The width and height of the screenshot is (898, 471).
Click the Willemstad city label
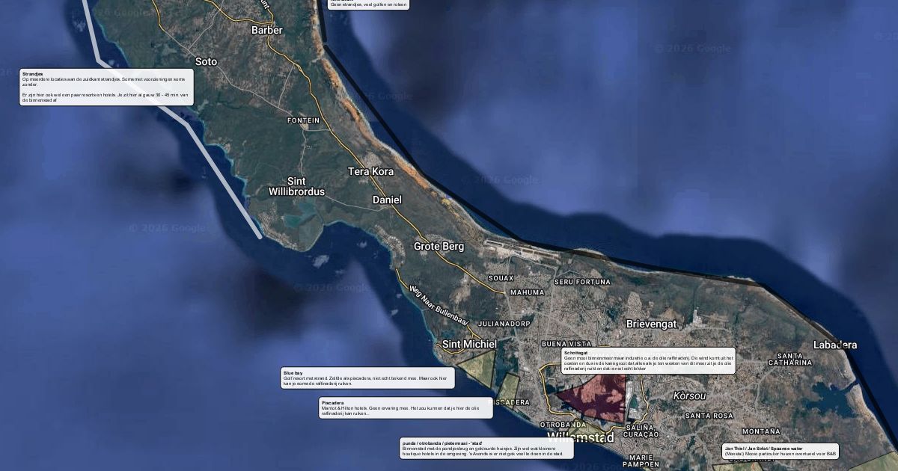pyautogui.click(x=580, y=437)
